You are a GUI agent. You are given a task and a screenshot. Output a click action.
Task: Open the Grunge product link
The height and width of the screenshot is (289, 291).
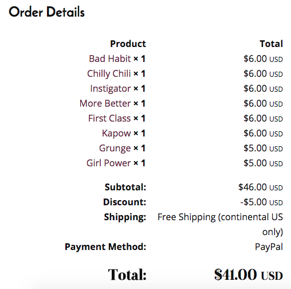coord(115,149)
